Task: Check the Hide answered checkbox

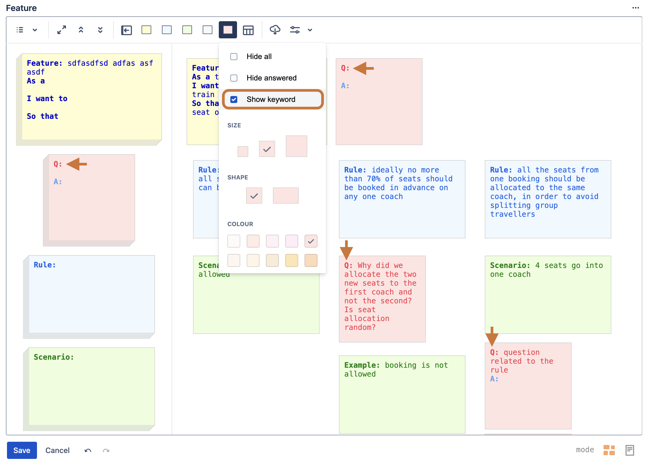Action: (x=234, y=78)
